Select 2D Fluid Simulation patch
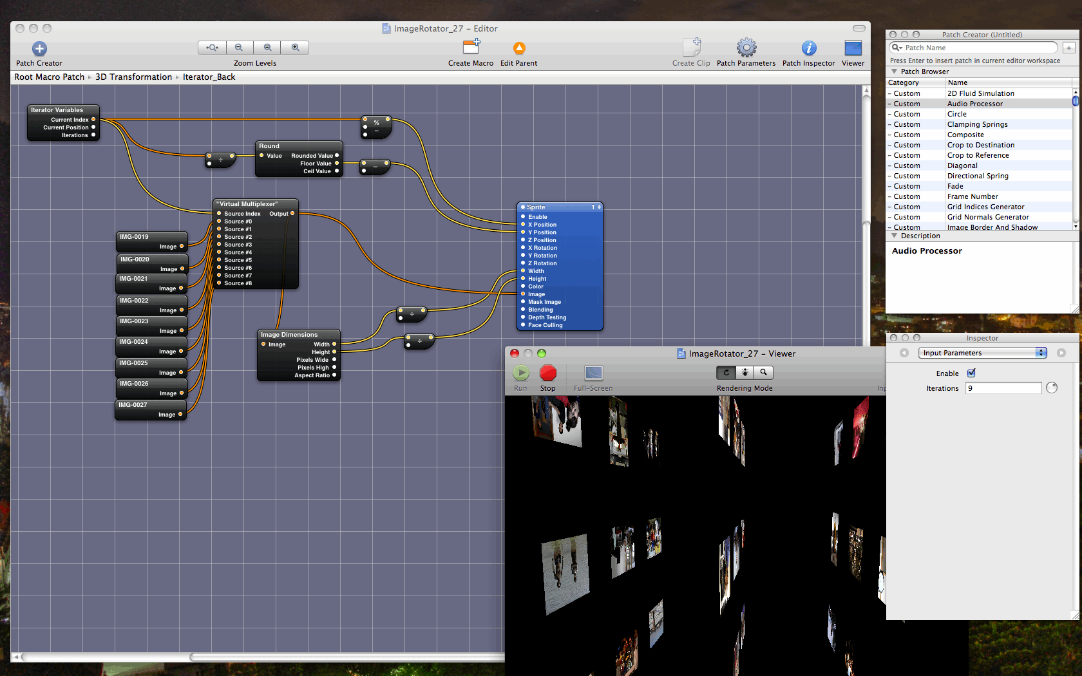 pos(980,93)
